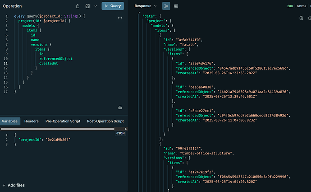Screen dimensions: 311x192
Task: Click Add files below the variables editor
Action: (14, 185)
